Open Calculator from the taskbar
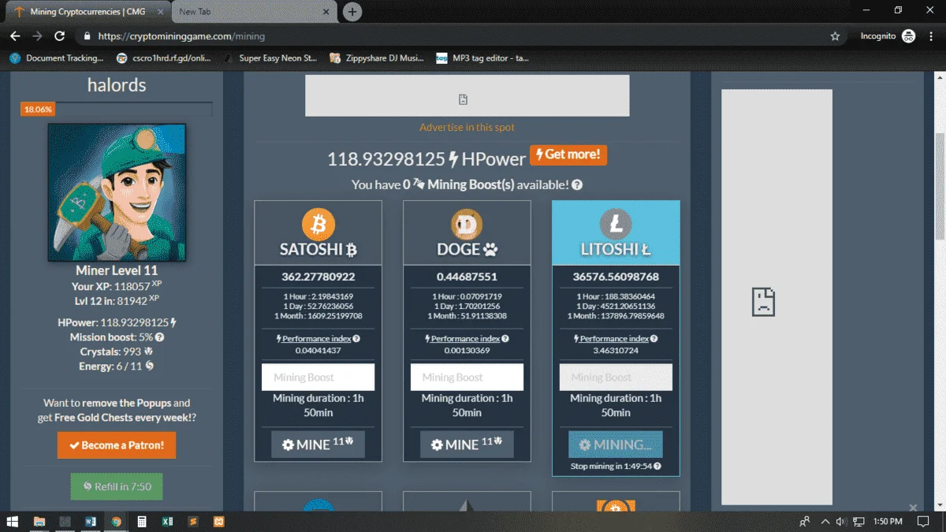The image size is (946, 532). click(x=142, y=522)
